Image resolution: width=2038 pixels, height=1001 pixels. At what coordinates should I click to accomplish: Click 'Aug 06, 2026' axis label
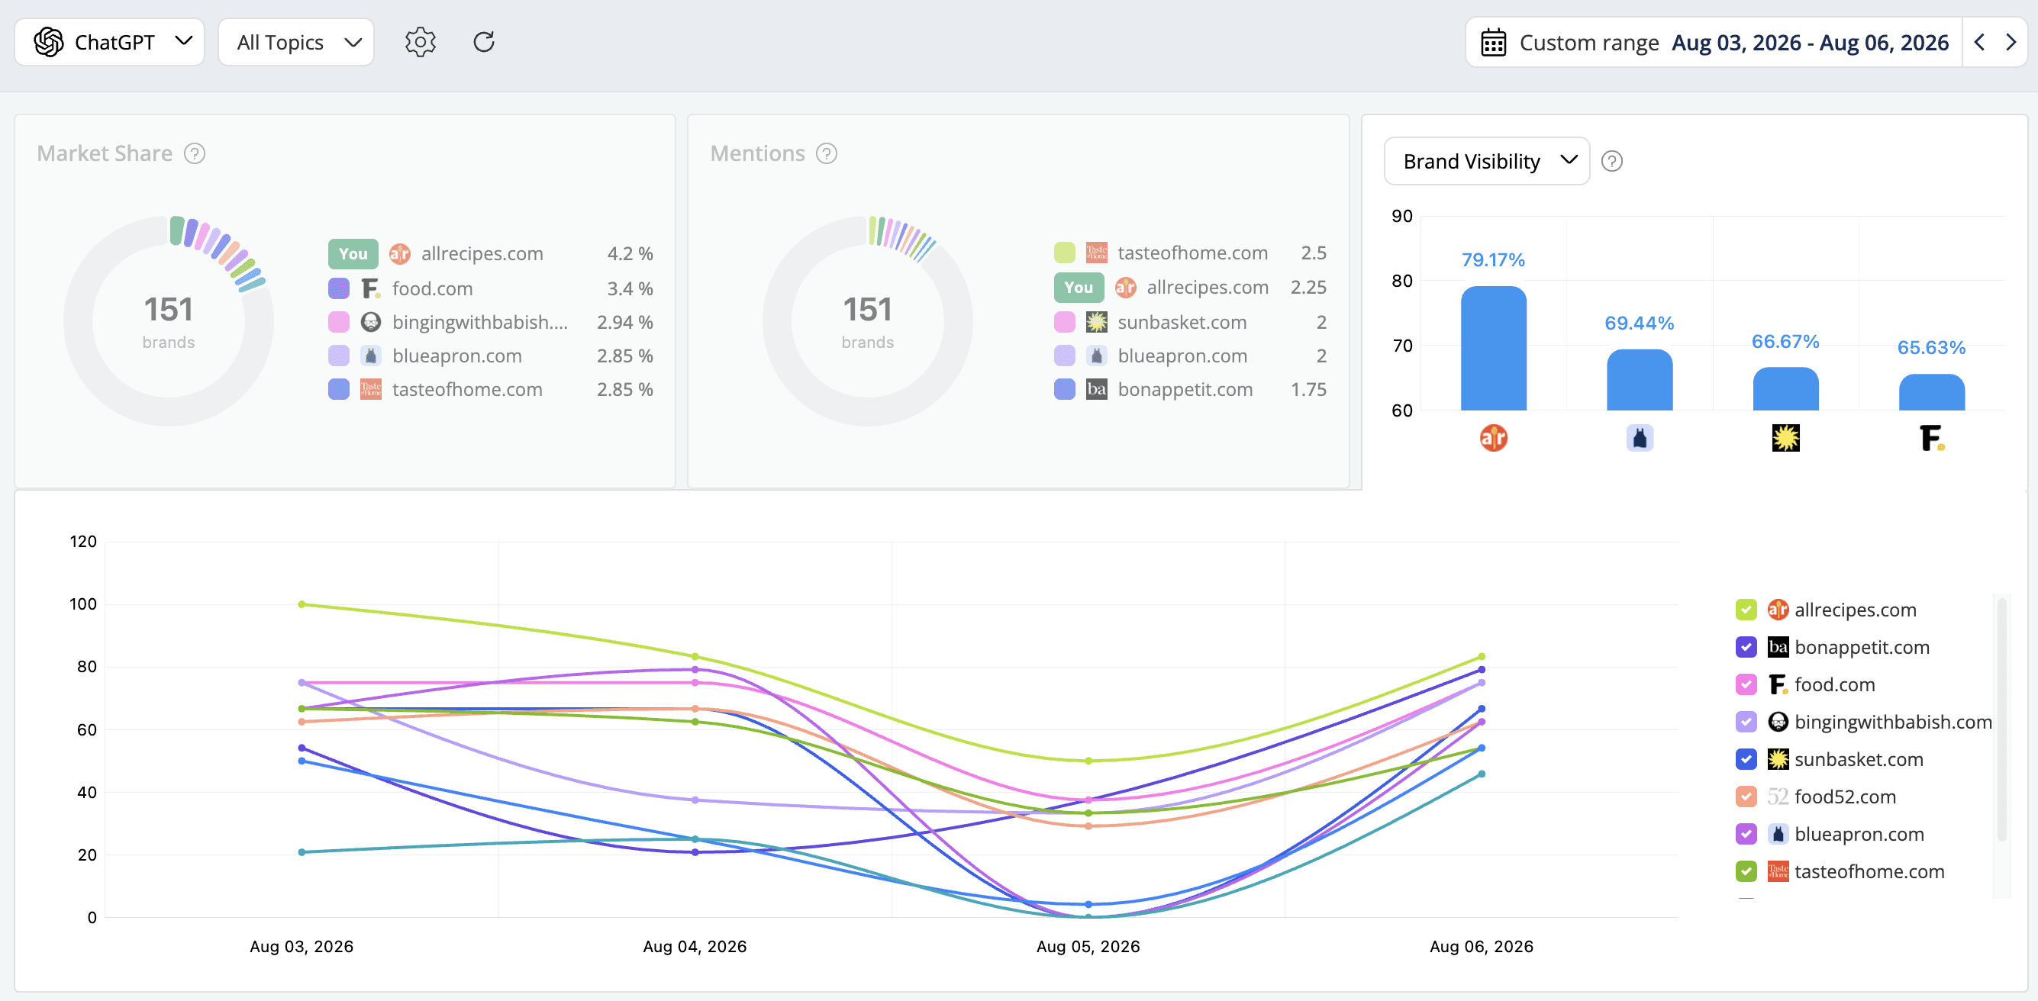point(1481,946)
